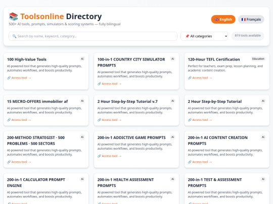
Task: Click the UK flag icon on English button
Action: click(x=216, y=20)
